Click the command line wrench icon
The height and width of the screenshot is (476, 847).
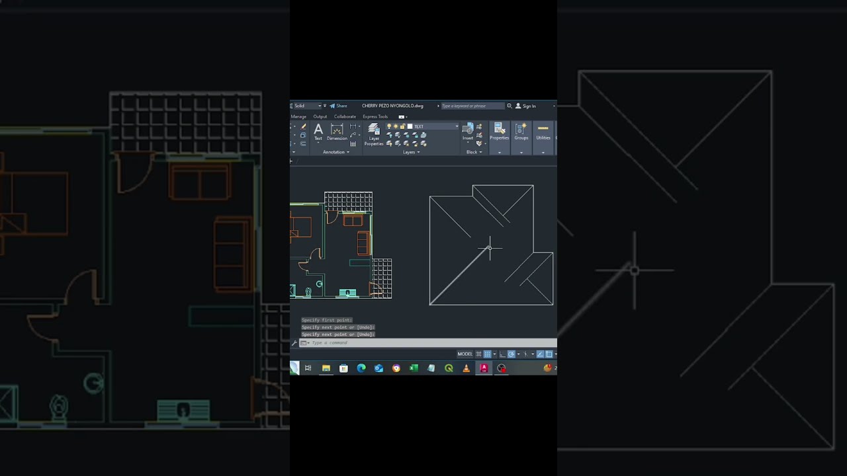294,342
